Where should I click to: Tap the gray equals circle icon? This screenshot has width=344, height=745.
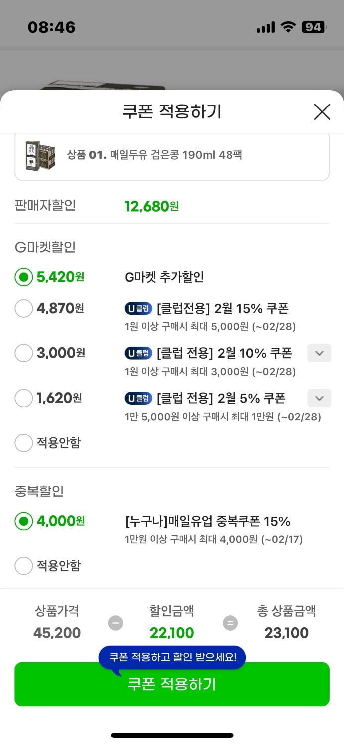coord(230,623)
